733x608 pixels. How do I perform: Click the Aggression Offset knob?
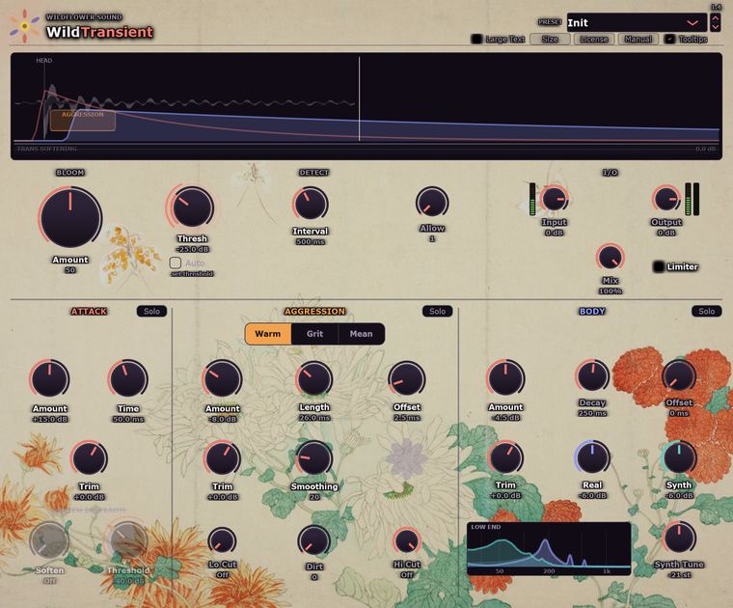(407, 379)
